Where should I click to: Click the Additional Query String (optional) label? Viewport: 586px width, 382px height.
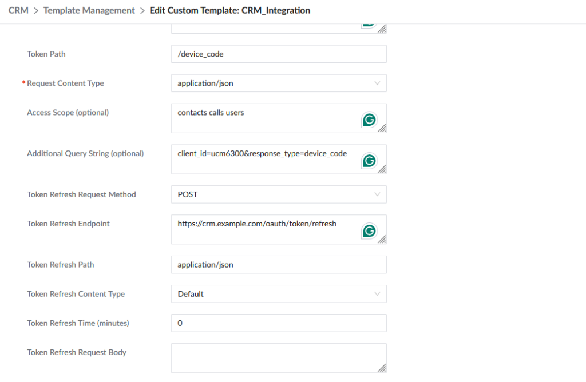click(x=85, y=153)
